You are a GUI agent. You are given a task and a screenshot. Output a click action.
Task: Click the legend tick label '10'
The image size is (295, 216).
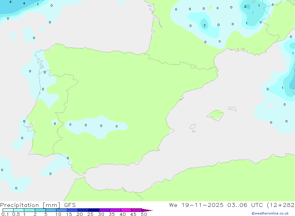[58, 214]
